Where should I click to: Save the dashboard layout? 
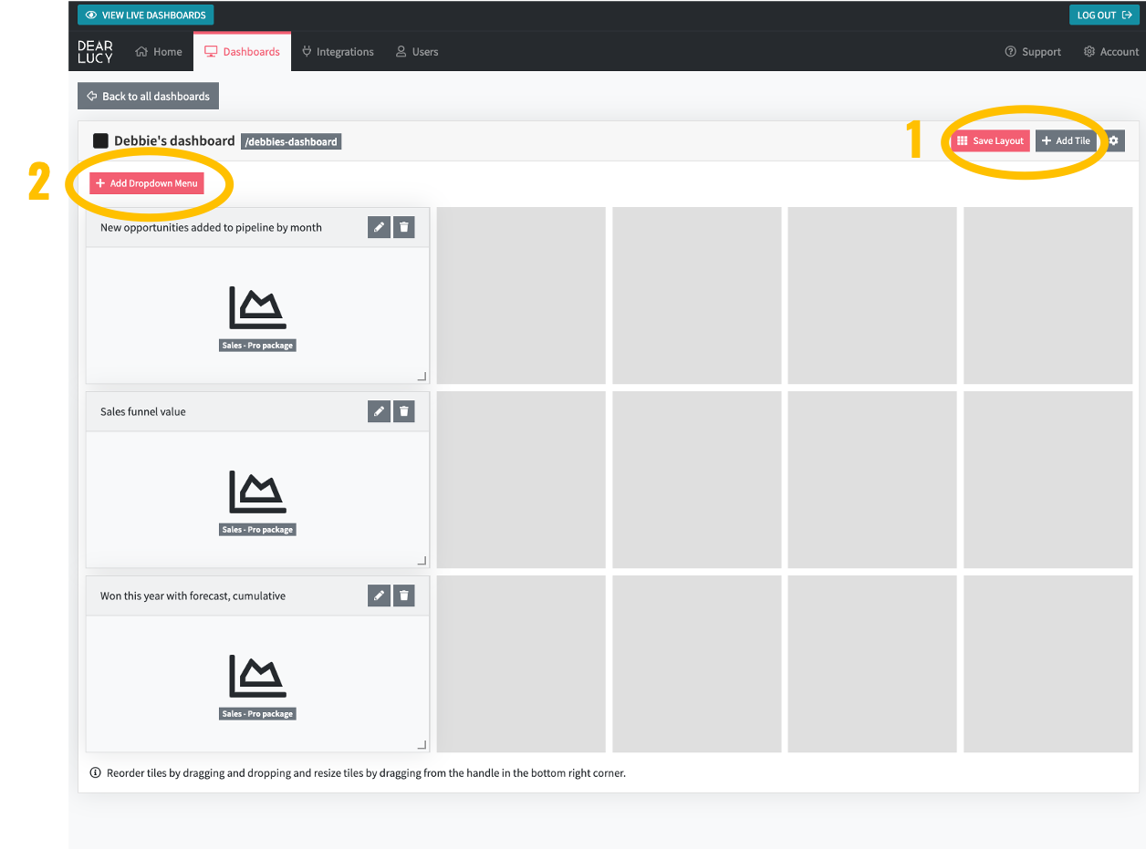coord(990,140)
